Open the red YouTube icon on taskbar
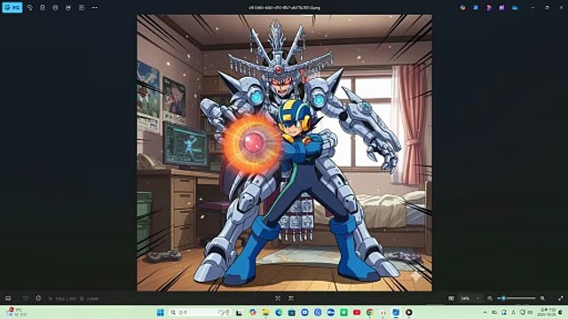The width and height of the screenshot is (568, 319). tap(357, 313)
